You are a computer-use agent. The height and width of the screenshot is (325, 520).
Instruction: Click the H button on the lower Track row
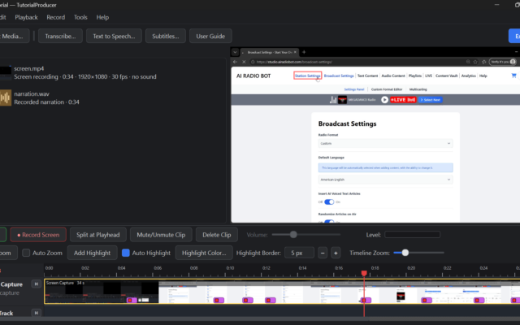pos(36,313)
